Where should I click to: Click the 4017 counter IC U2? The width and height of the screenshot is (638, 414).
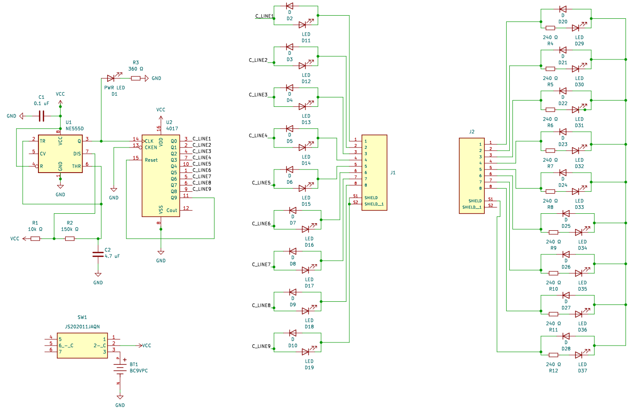tap(160, 176)
